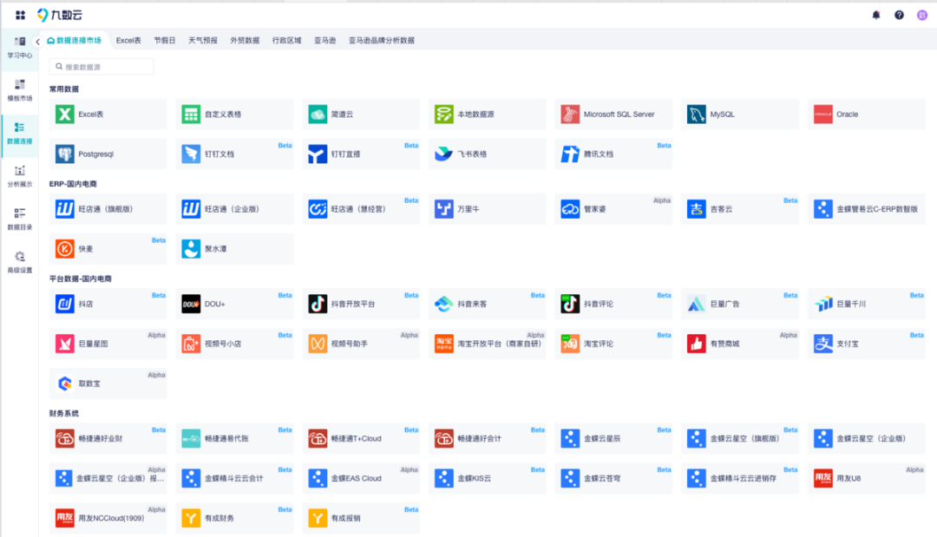Select the 自定义表格 data source
The height and width of the screenshot is (537, 937).
pyautogui.click(x=235, y=115)
